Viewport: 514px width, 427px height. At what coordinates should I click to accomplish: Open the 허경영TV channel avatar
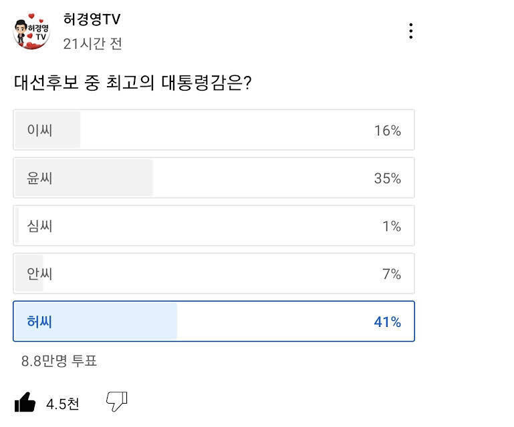pyautogui.click(x=31, y=31)
